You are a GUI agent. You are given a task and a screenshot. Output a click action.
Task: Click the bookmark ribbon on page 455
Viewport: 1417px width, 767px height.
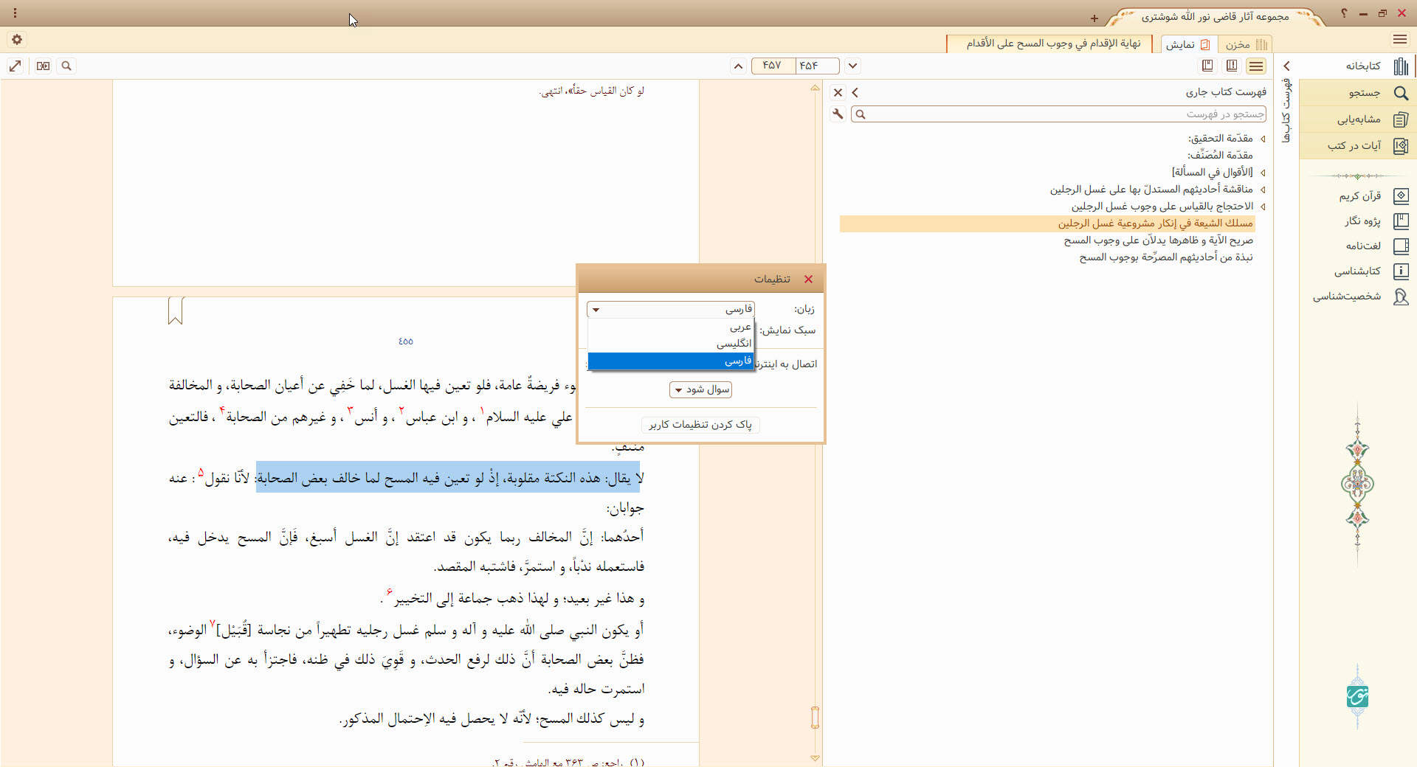point(175,310)
